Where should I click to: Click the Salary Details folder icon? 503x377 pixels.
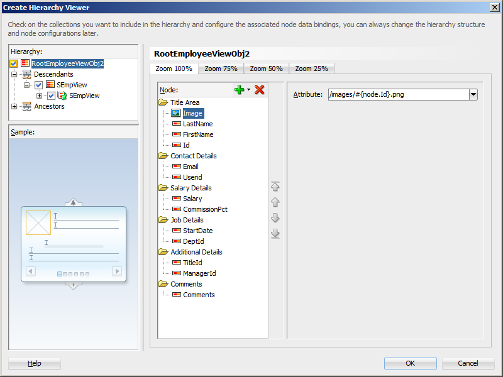click(163, 188)
